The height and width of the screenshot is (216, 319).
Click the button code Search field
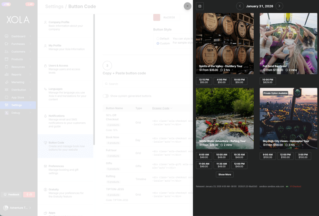pos(148,84)
